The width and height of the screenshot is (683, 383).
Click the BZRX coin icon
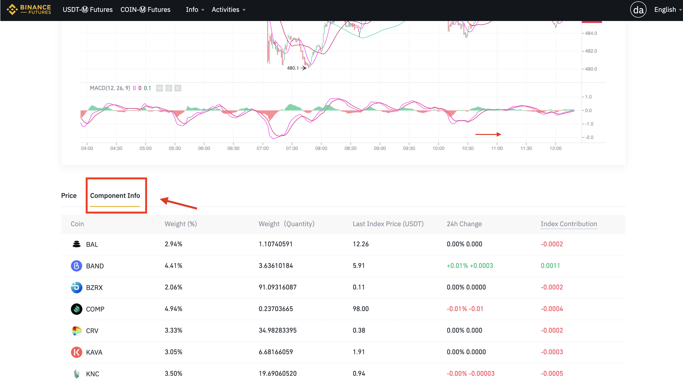(76, 287)
